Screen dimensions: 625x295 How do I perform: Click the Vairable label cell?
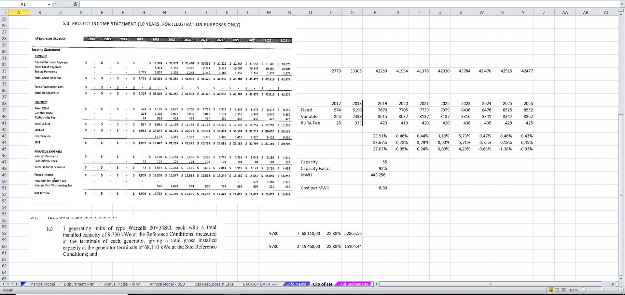310,116
